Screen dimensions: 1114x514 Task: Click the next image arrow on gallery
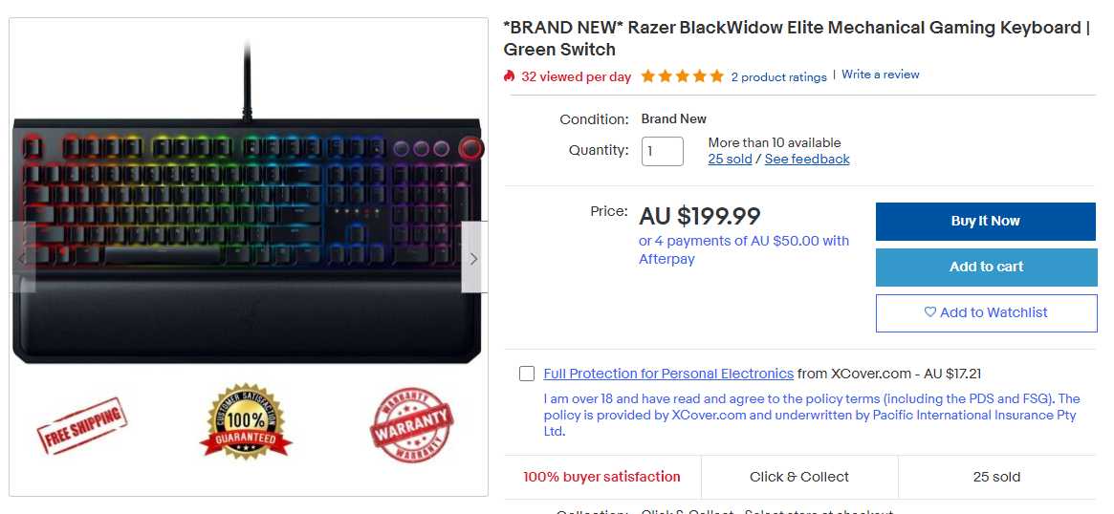pyautogui.click(x=473, y=258)
